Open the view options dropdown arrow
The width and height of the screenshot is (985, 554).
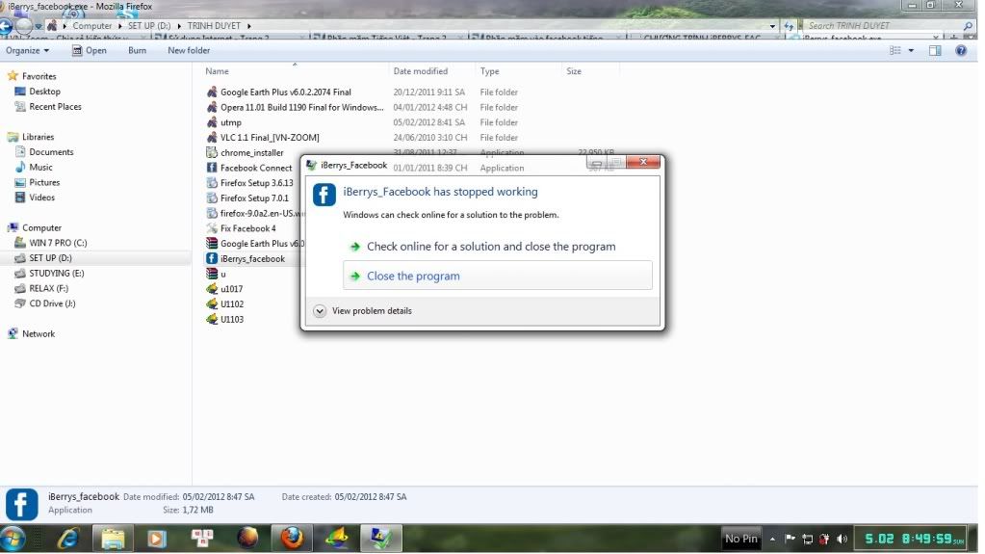(x=911, y=50)
